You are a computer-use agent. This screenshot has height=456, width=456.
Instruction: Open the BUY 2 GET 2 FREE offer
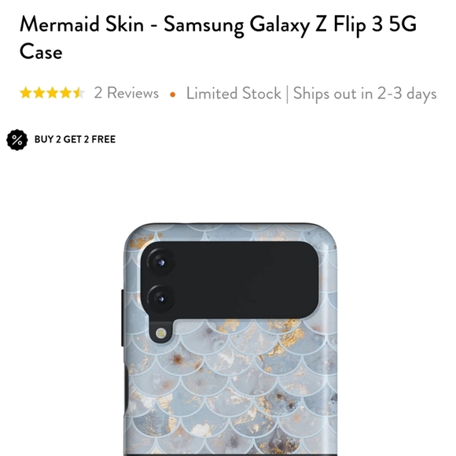coord(75,139)
